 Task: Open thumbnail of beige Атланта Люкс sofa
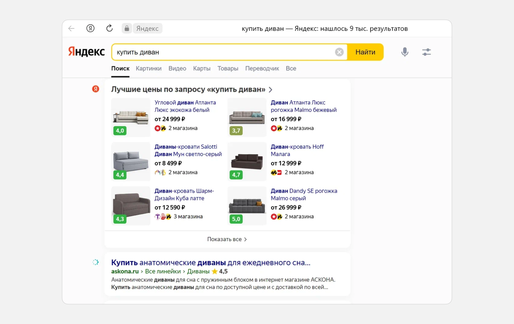[x=247, y=117]
